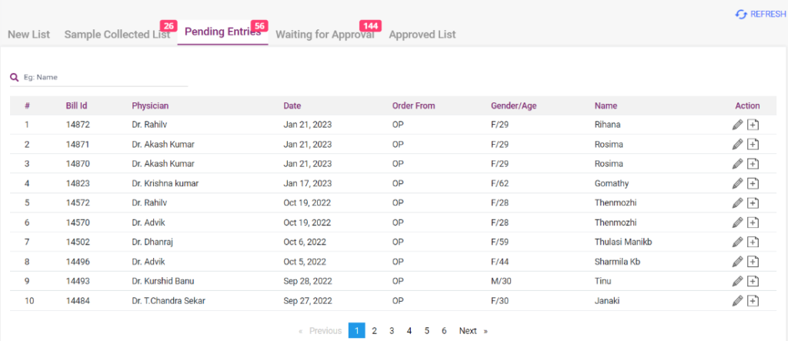Viewport: 788px width, 341px height.
Task: Click add entry icon for bill 14871
Action: click(753, 144)
